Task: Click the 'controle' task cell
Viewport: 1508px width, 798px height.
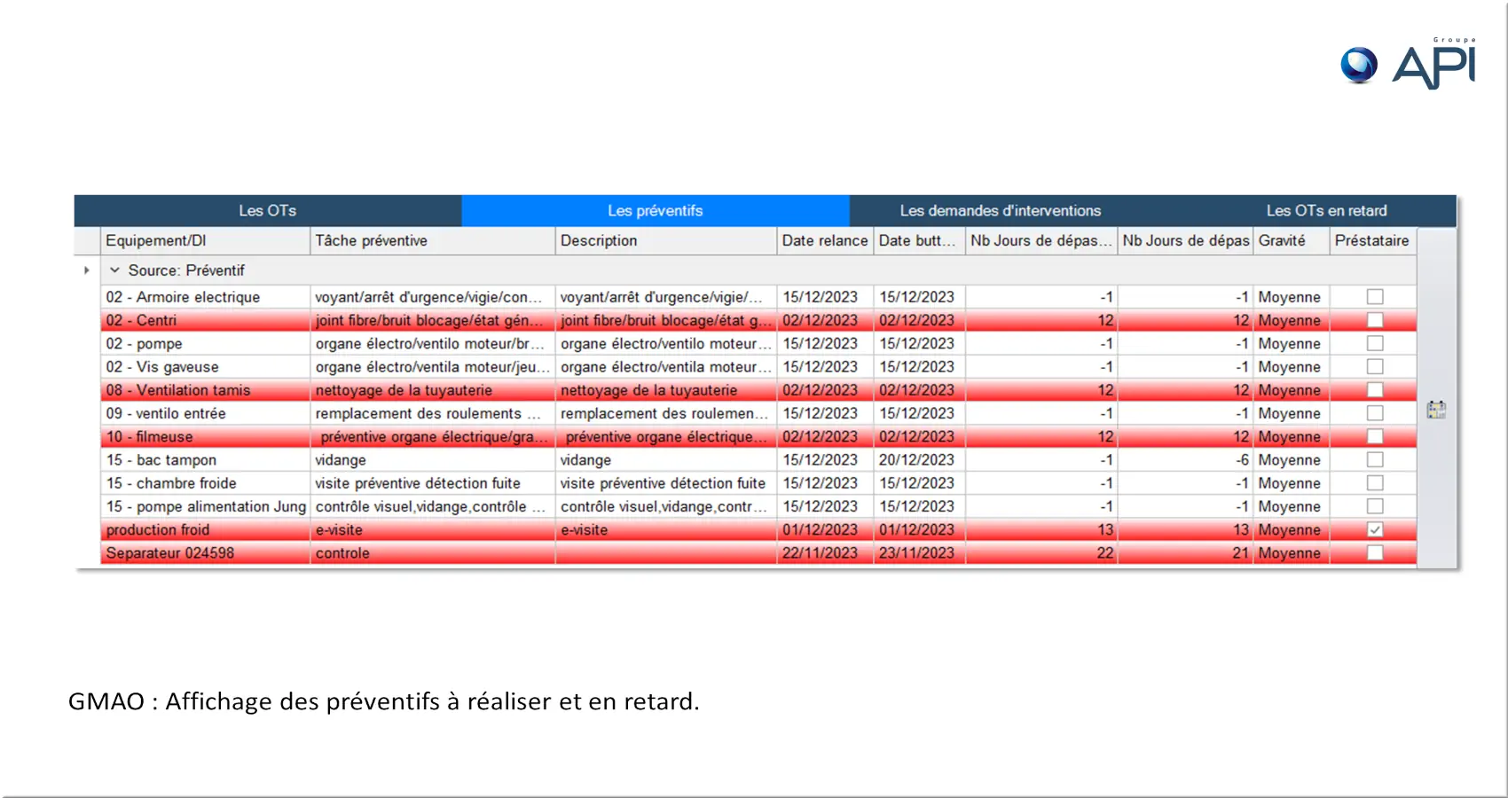Action: (432, 552)
